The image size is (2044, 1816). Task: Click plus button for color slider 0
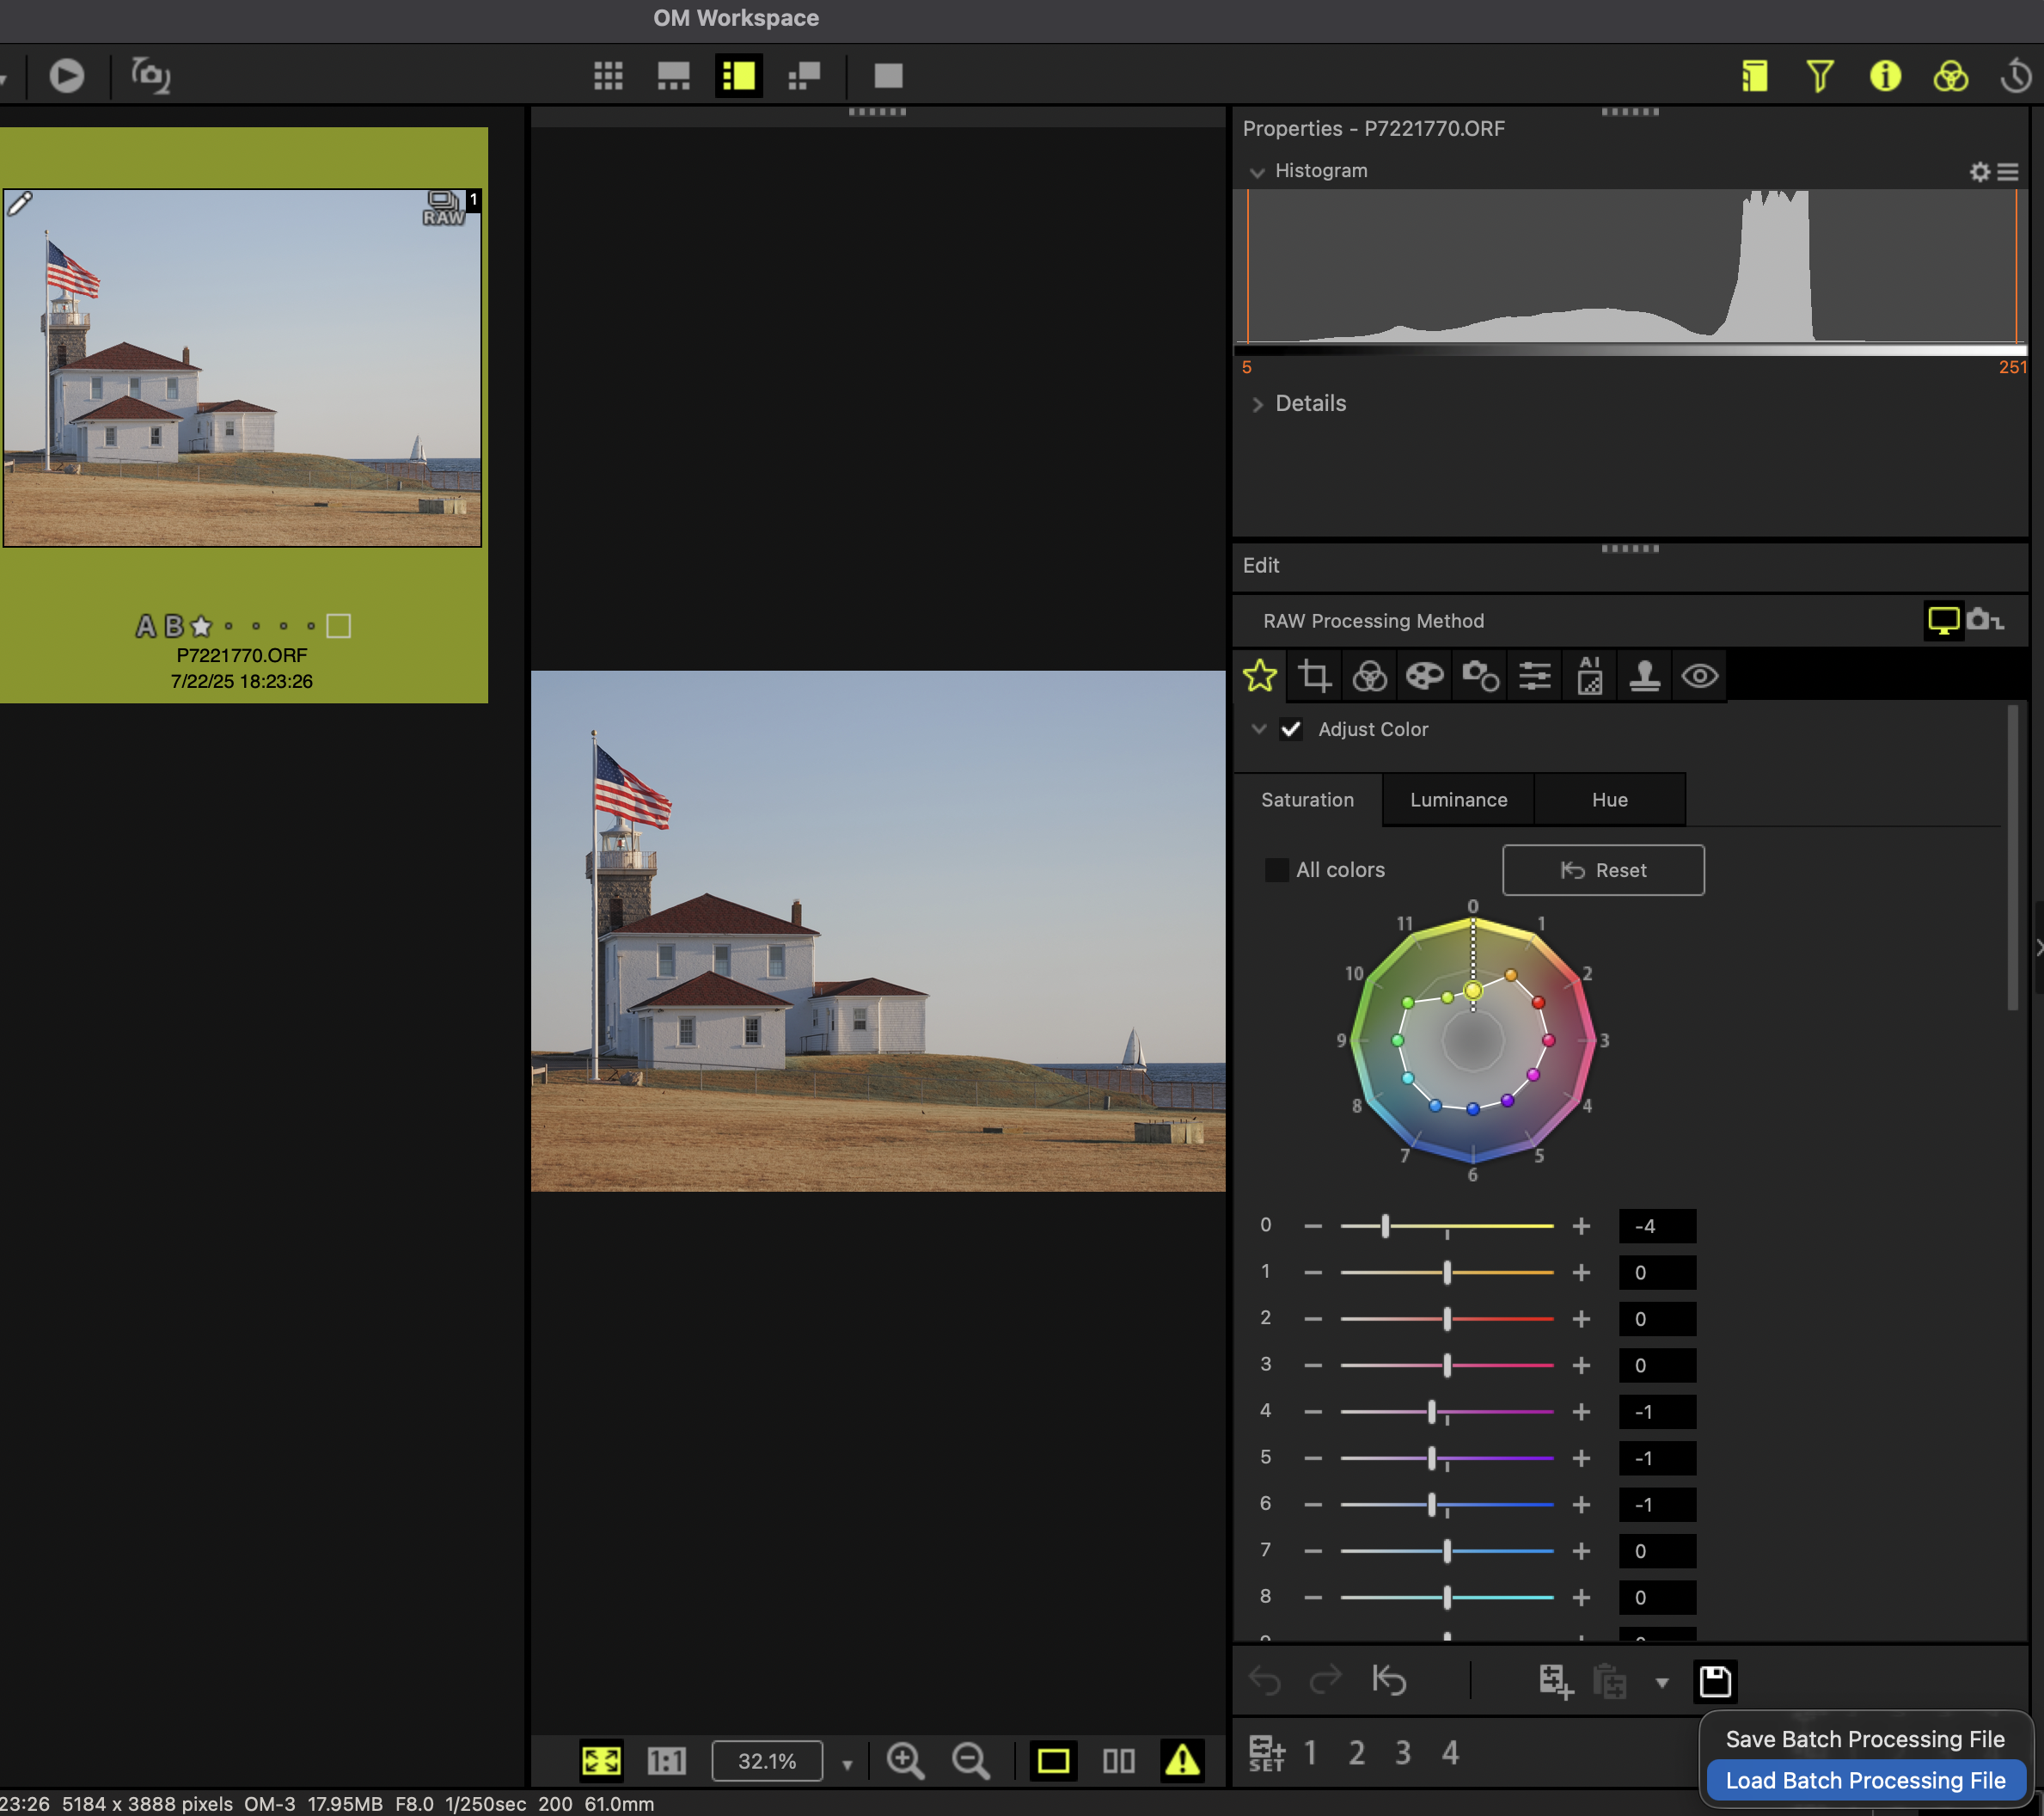pos(1581,1225)
